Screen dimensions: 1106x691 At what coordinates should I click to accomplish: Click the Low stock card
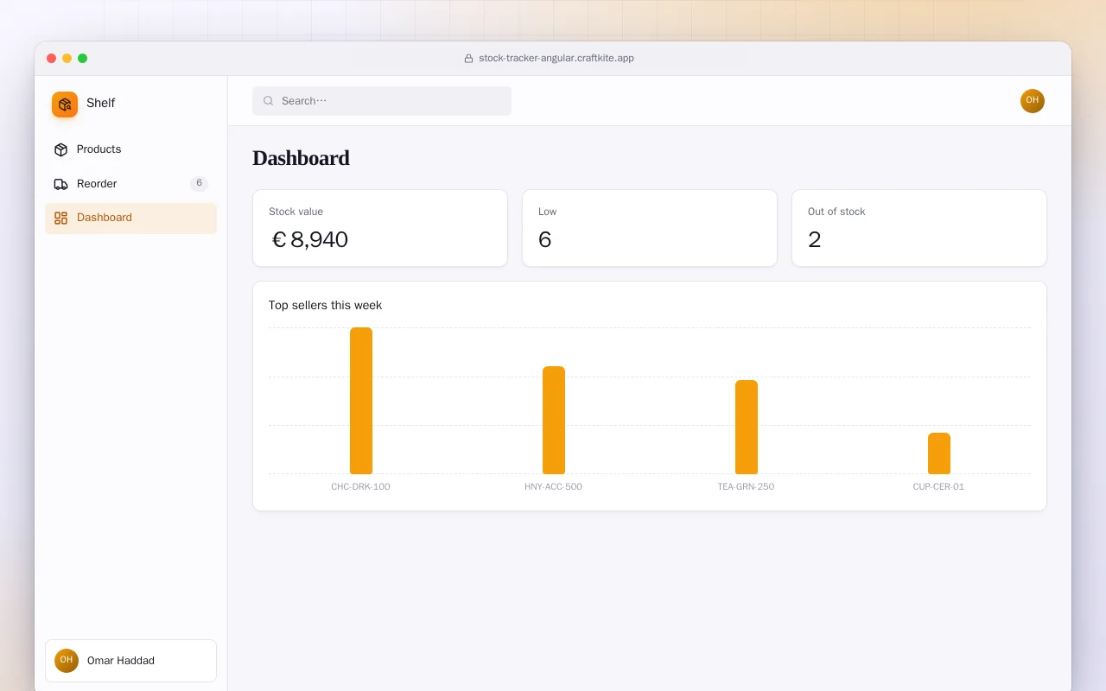tap(650, 228)
